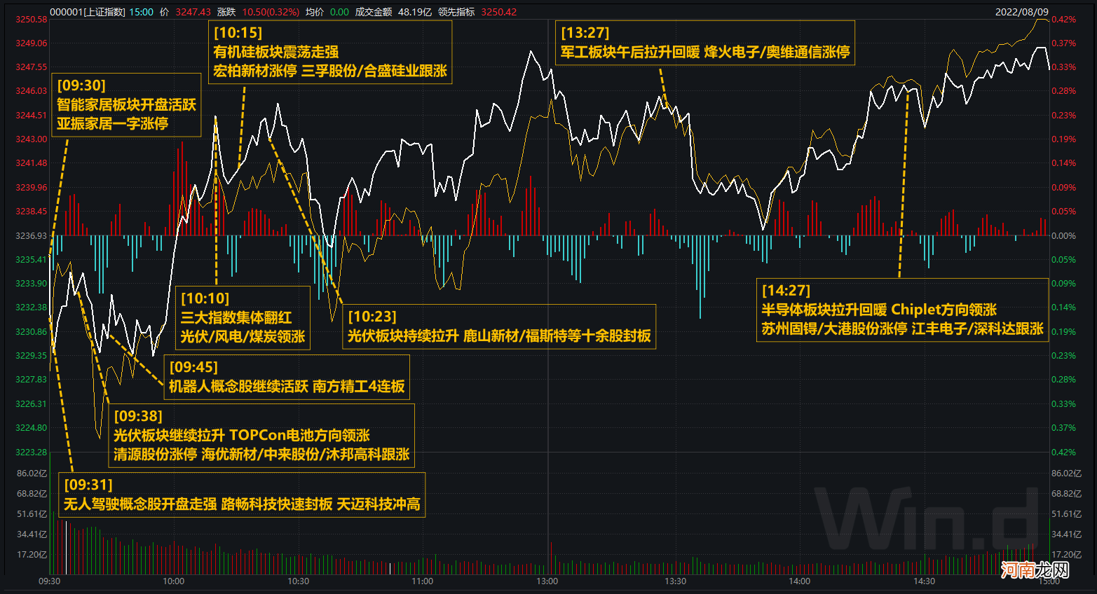The image size is (1097, 594).
Task: Click the 3224.80 price axis label
Action: point(32,428)
